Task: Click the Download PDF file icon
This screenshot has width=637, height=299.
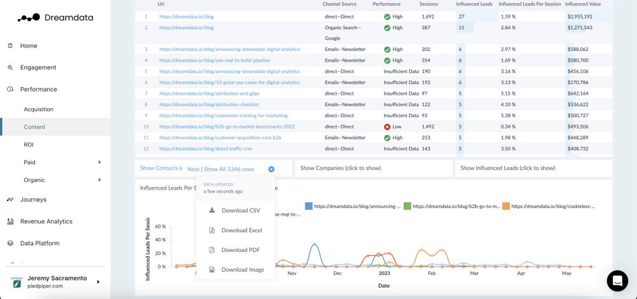Action: [x=211, y=250]
